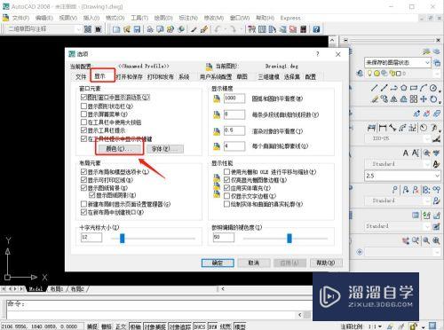Viewport: 444px width, 330px height.
Task: Select the Circle tool in dashboard
Action: [x=433, y=88]
